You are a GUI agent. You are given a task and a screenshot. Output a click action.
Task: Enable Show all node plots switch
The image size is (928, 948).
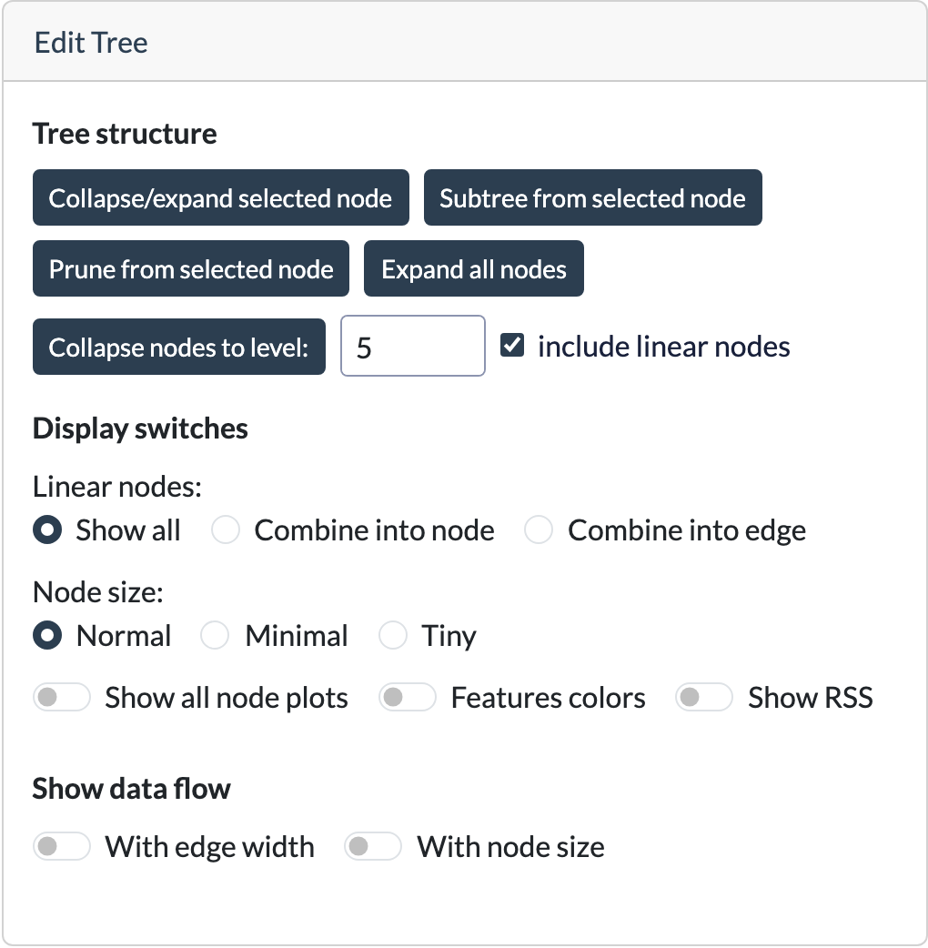point(62,697)
